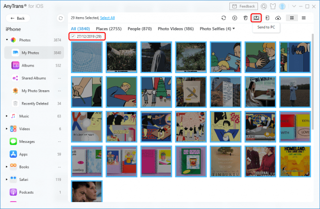Click the upload to cloud icon

[278, 18]
